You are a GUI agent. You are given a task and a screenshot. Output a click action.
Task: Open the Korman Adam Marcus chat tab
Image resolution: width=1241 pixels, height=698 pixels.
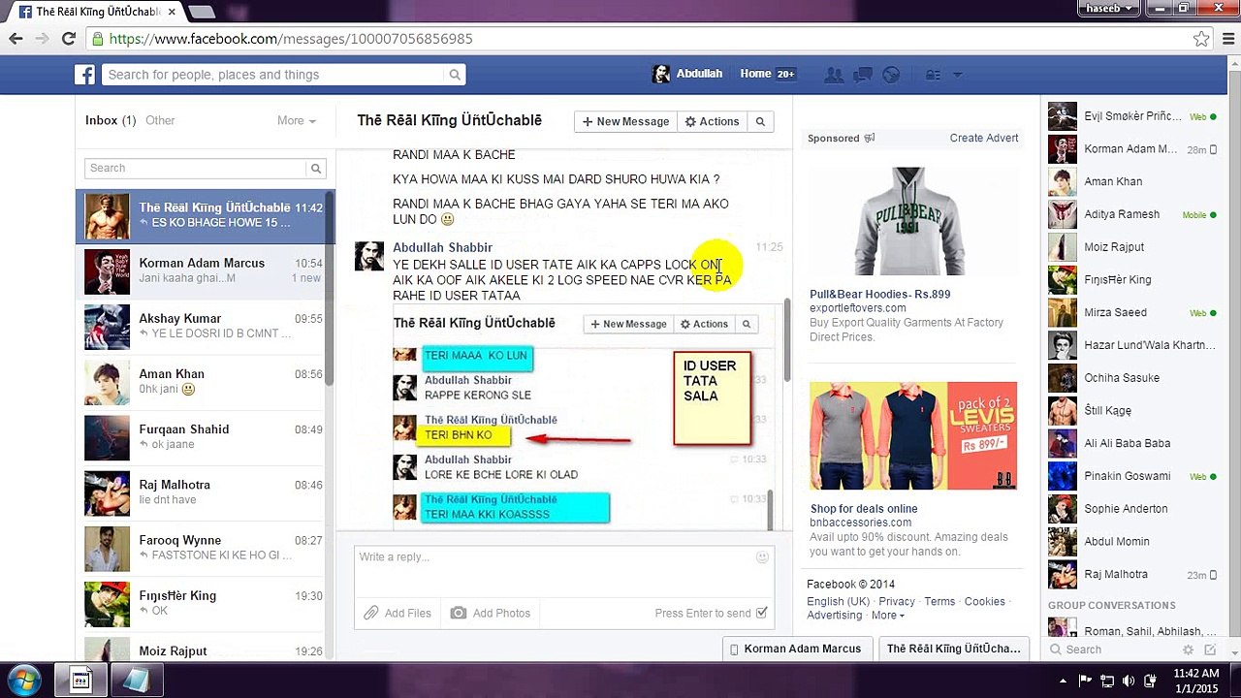tap(798, 649)
